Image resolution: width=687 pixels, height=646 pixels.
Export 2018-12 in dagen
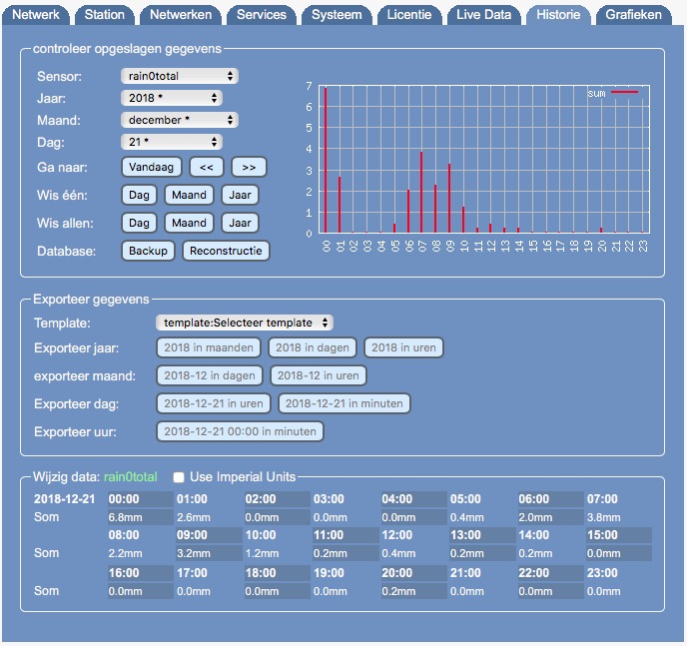(210, 375)
